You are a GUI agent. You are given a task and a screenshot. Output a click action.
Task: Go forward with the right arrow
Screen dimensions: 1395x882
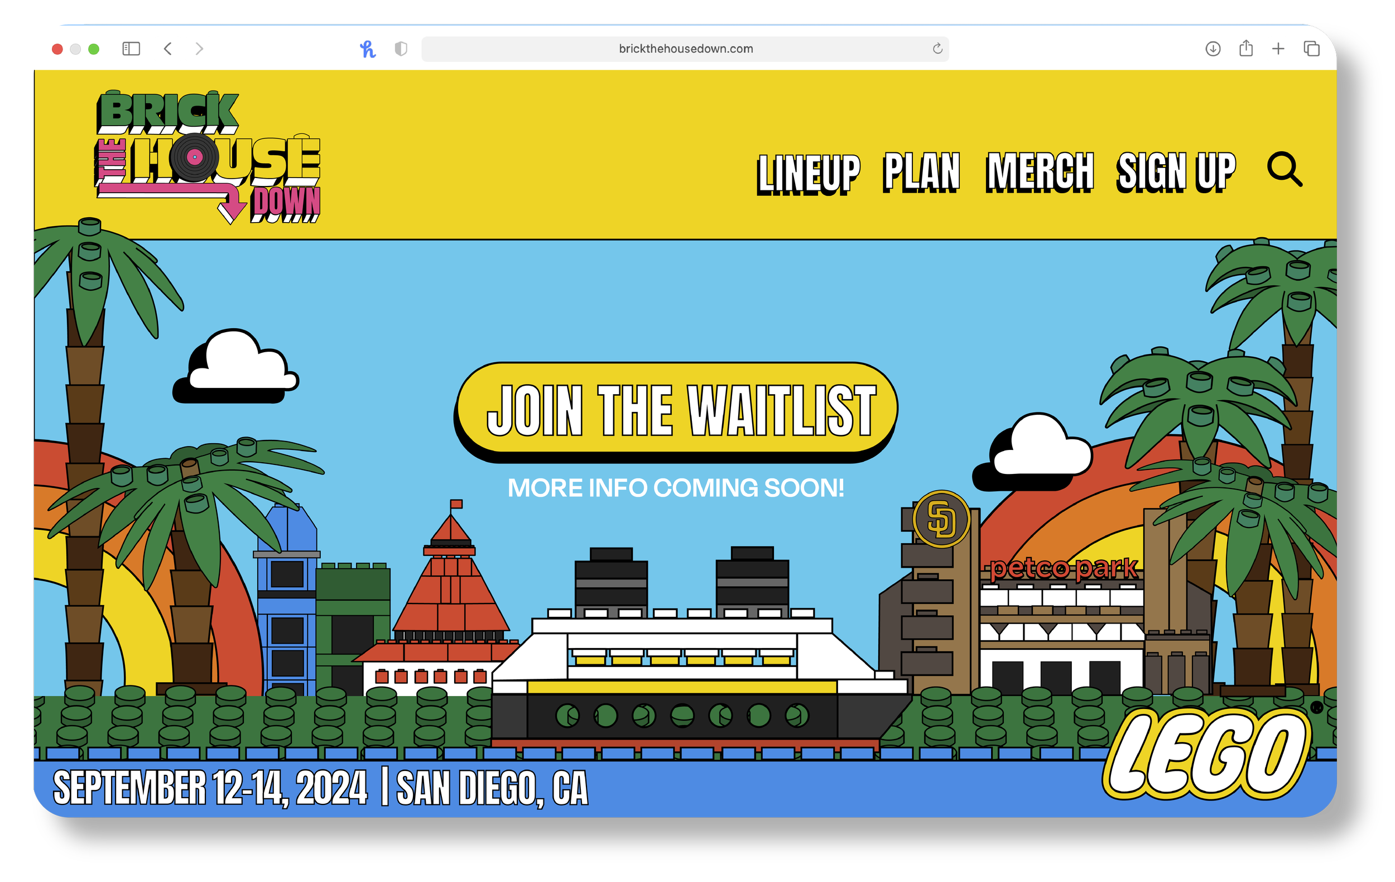coord(199,49)
